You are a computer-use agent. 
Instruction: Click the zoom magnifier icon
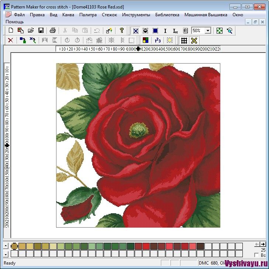tap(230, 31)
